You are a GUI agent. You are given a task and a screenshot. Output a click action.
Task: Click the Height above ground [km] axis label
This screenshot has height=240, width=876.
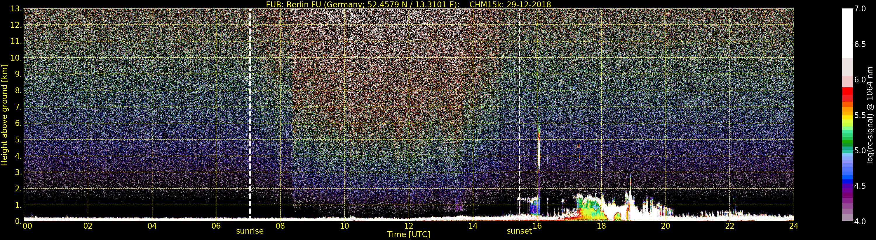4,115
